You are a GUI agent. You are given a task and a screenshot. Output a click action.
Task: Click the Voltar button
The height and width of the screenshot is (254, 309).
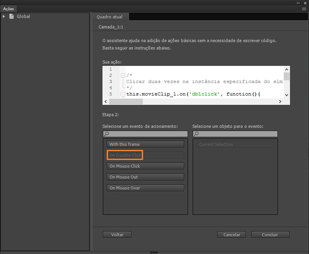click(117, 235)
